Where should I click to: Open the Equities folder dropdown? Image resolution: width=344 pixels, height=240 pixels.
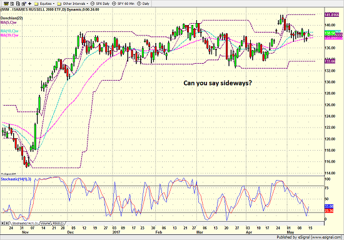point(44,4)
